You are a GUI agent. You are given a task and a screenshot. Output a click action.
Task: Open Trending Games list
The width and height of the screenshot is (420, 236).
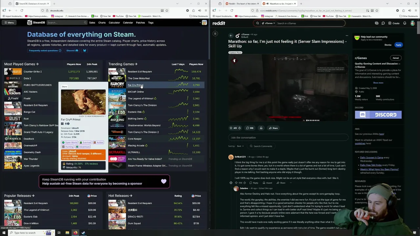[x=123, y=64]
